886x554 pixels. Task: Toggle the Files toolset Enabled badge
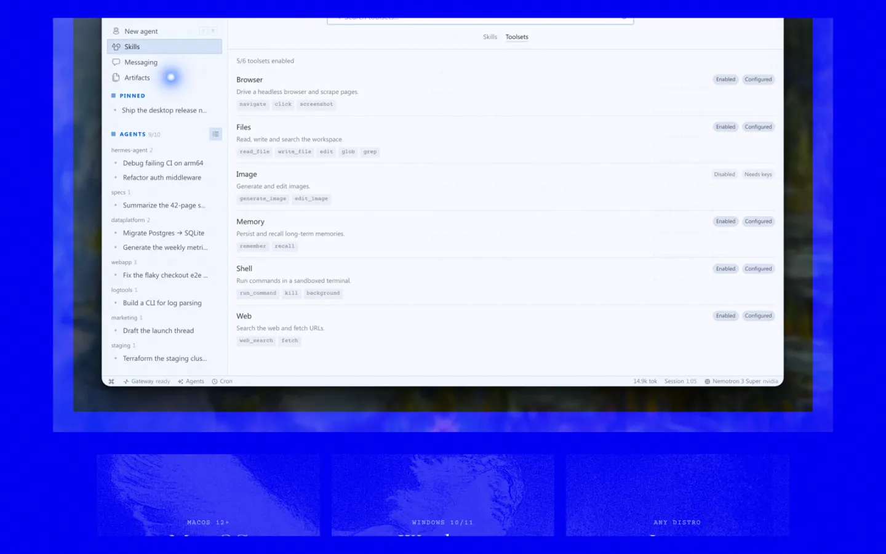coord(725,127)
